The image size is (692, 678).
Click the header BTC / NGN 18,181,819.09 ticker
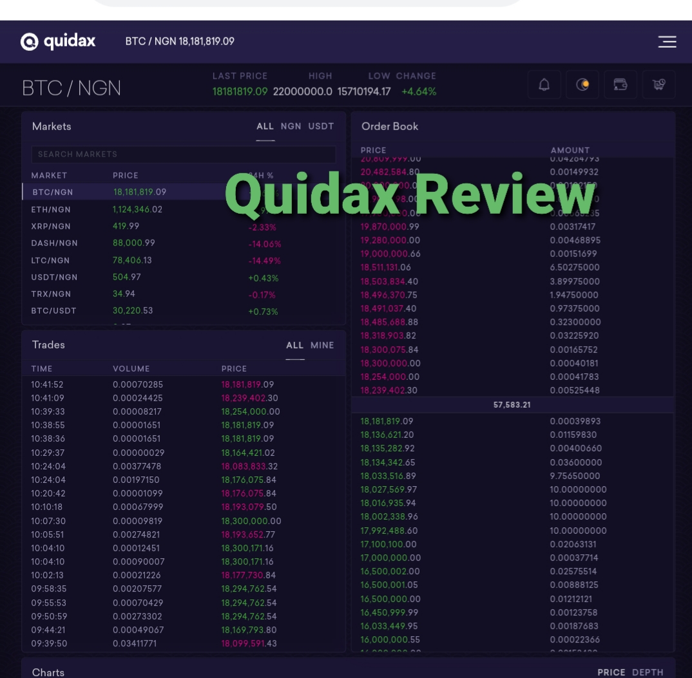[x=180, y=41]
